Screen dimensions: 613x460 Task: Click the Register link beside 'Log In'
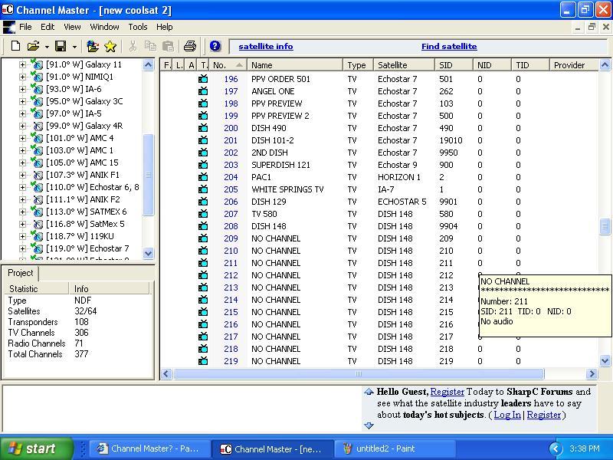click(x=544, y=415)
